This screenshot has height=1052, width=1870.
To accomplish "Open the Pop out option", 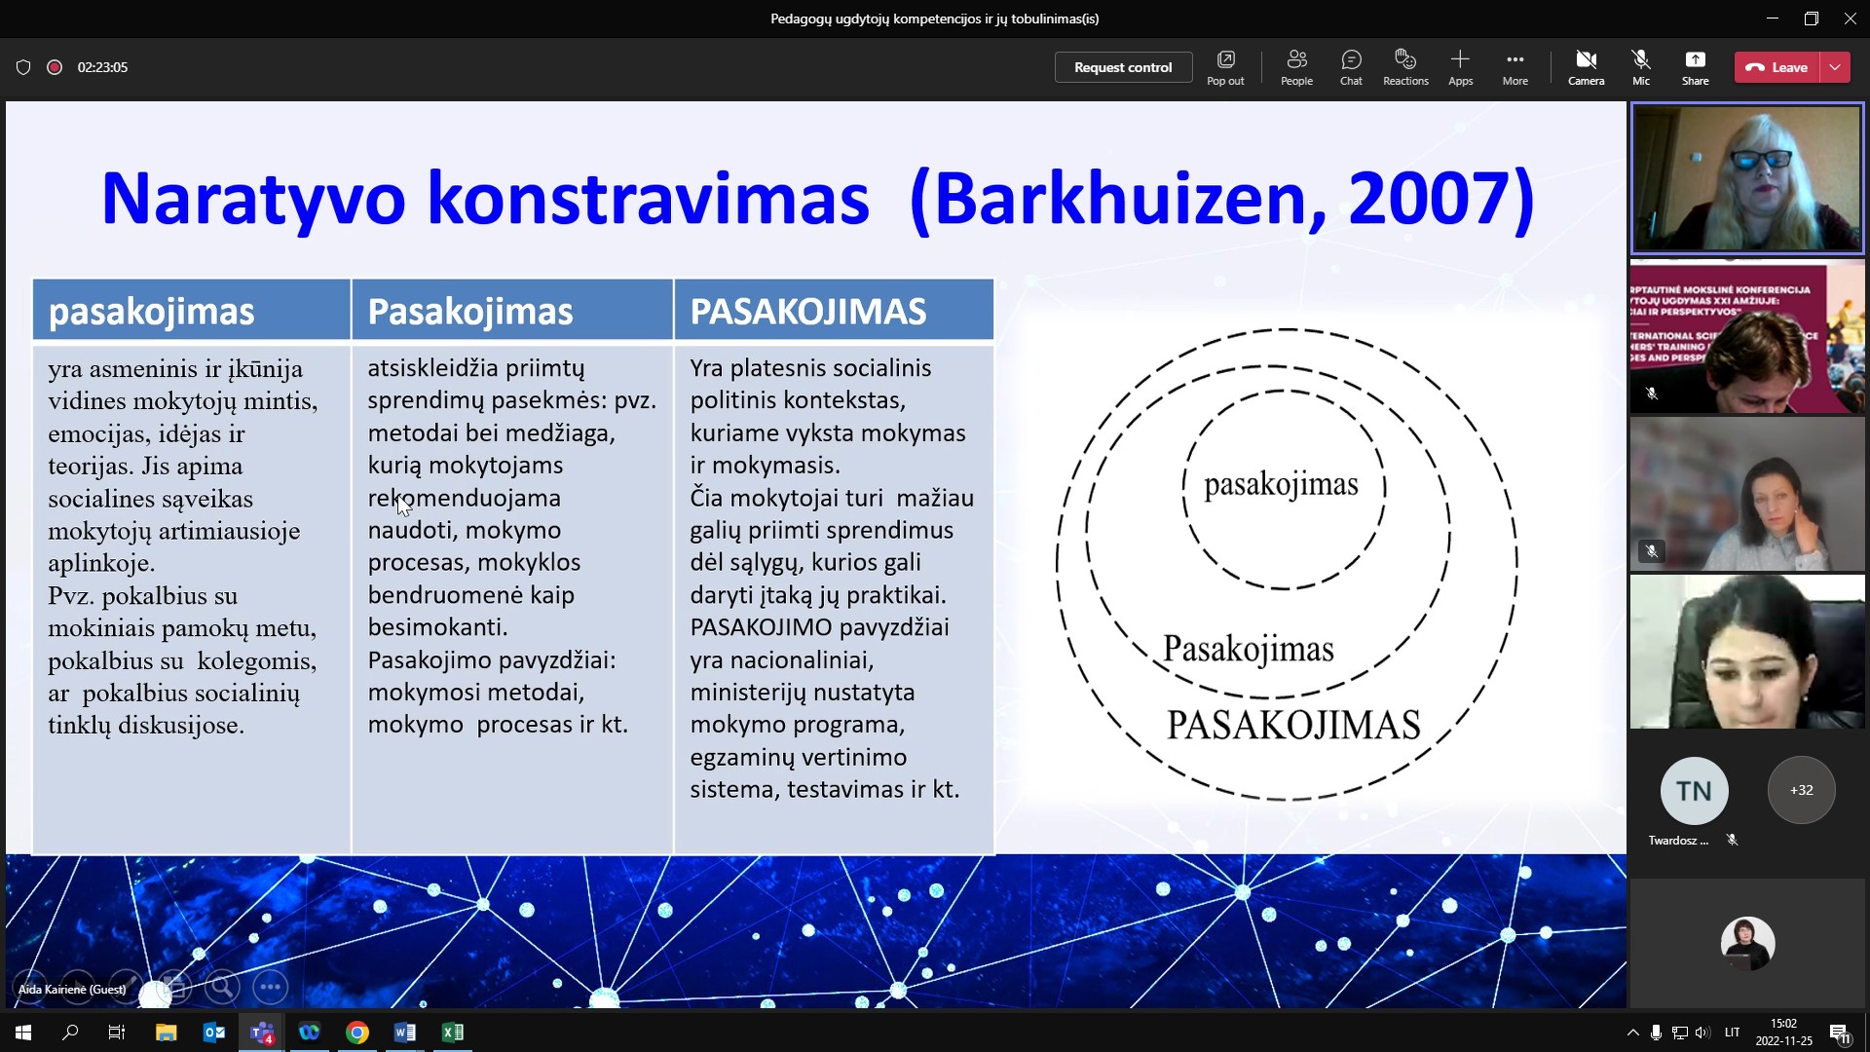I will [x=1225, y=67].
